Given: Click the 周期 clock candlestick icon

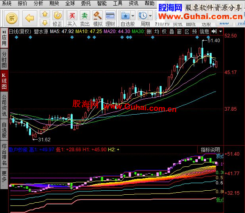Looking at the screenshot, I should point(143,16).
